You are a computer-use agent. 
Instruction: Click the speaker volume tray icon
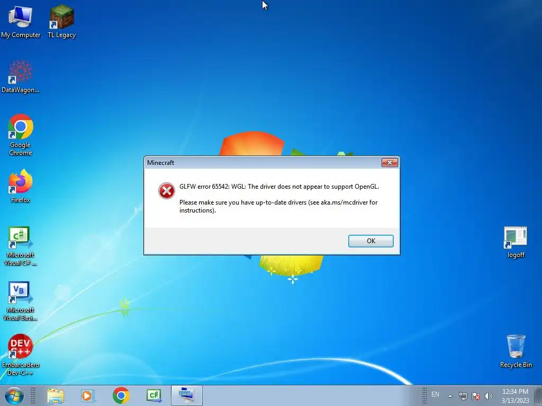pos(489,396)
